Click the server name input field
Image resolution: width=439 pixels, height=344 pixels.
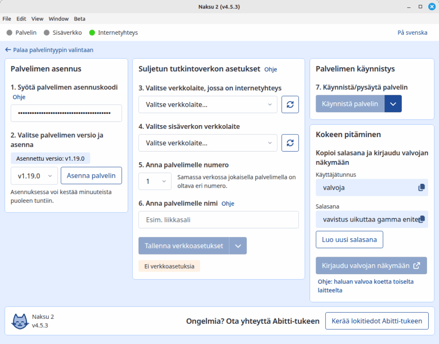(219, 220)
